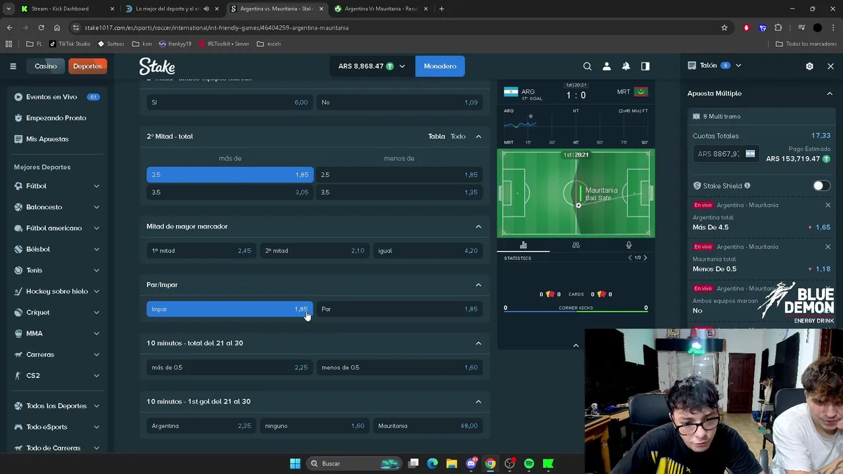Deselect más de 2.5 second half total
The width and height of the screenshot is (843, 474).
[x=230, y=174]
